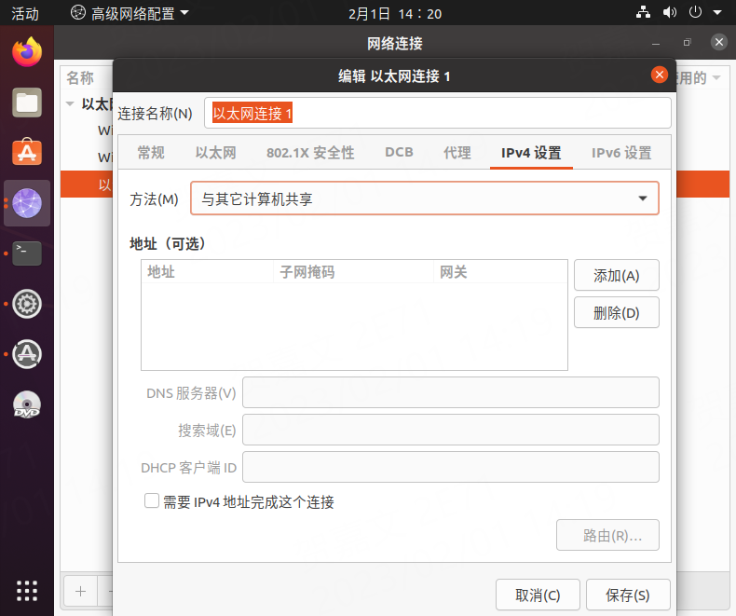This screenshot has width=736, height=616.
Task: Click the 连接名称 input field
Action: point(438,113)
